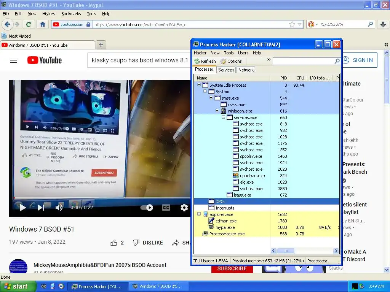The height and width of the screenshot is (292, 390).
Task: Collapse the services.exe tree node
Action: coord(223,117)
